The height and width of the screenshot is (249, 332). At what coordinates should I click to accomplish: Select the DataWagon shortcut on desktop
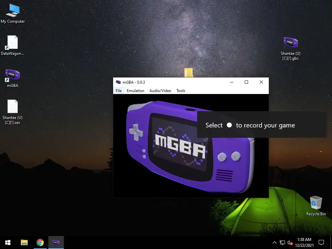point(13,45)
